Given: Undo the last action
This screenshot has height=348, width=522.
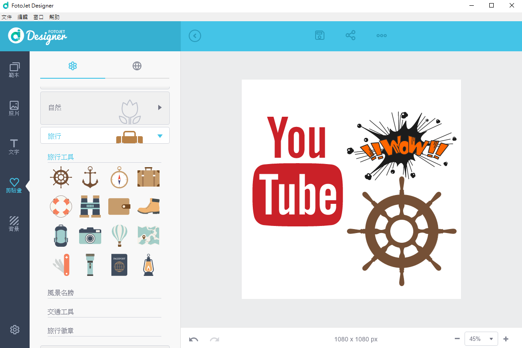Looking at the screenshot, I should coord(194,339).
